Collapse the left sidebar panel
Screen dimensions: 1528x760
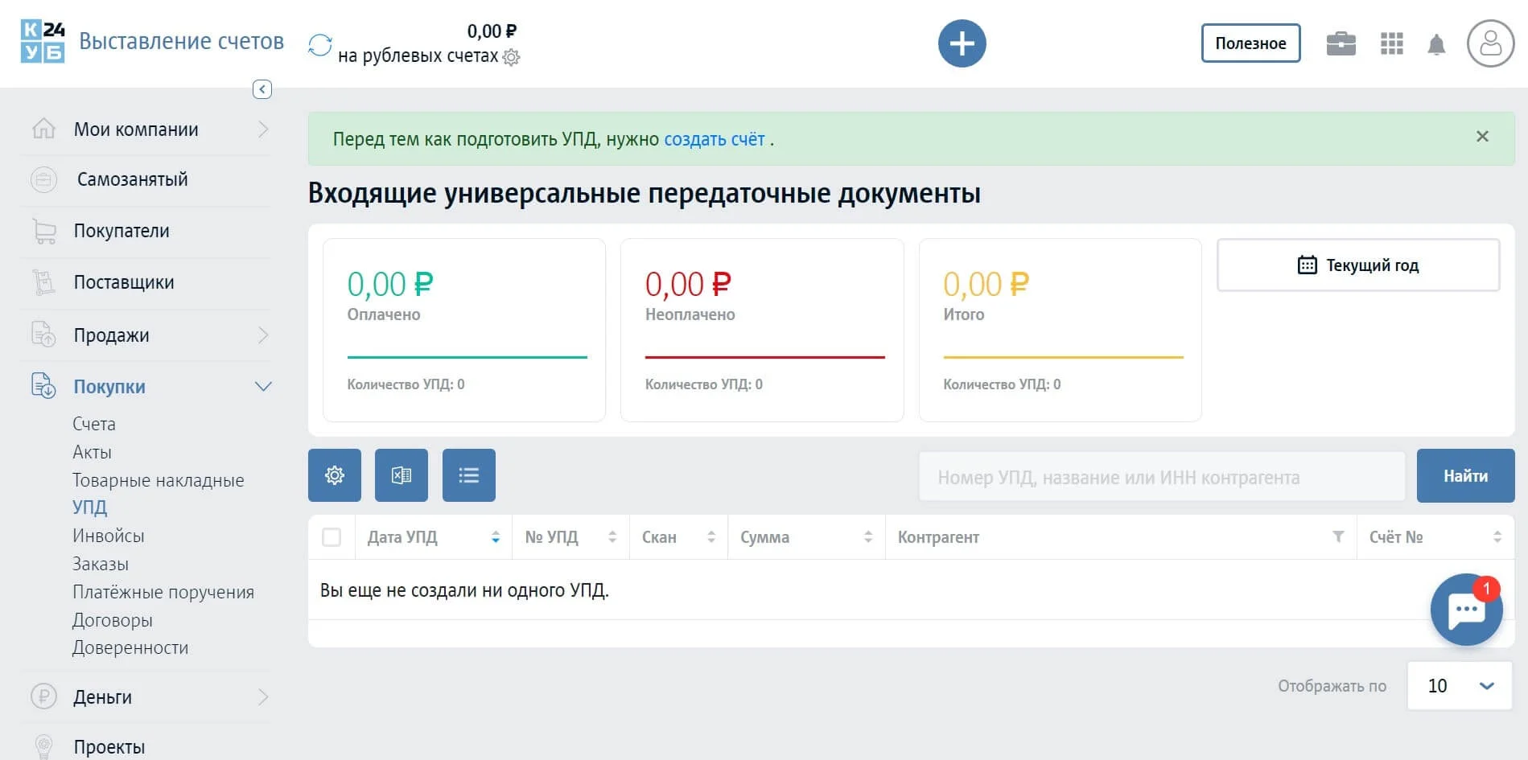(x=262, y=89)
